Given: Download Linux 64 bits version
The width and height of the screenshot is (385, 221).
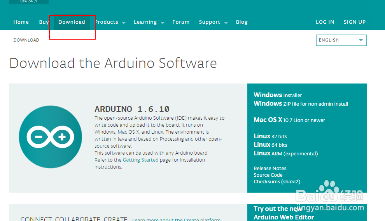Looking at the screenshot, I should pos(270,145).
